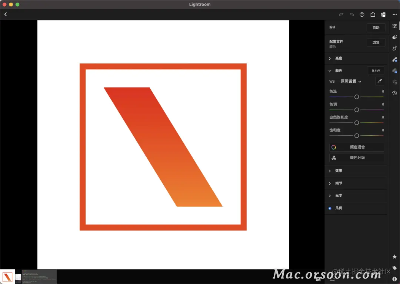Click the 自然饱和度 slider handle

357,123
